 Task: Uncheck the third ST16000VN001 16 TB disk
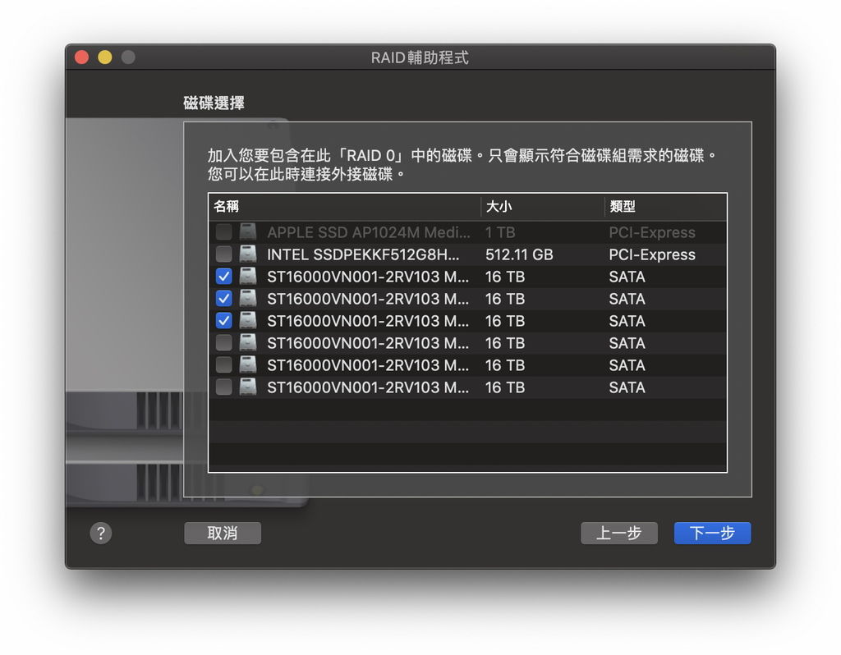pyautogui.click(x=223, y=321)
